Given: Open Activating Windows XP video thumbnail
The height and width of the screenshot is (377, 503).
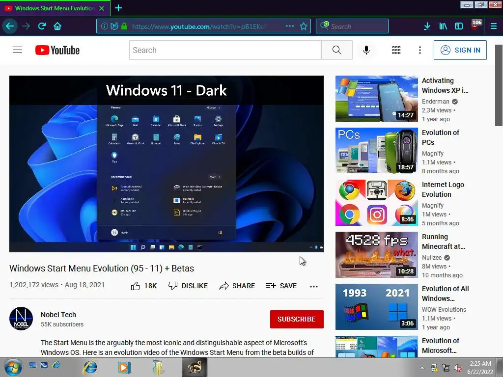Looking at the screenshot, I should 377,99.
